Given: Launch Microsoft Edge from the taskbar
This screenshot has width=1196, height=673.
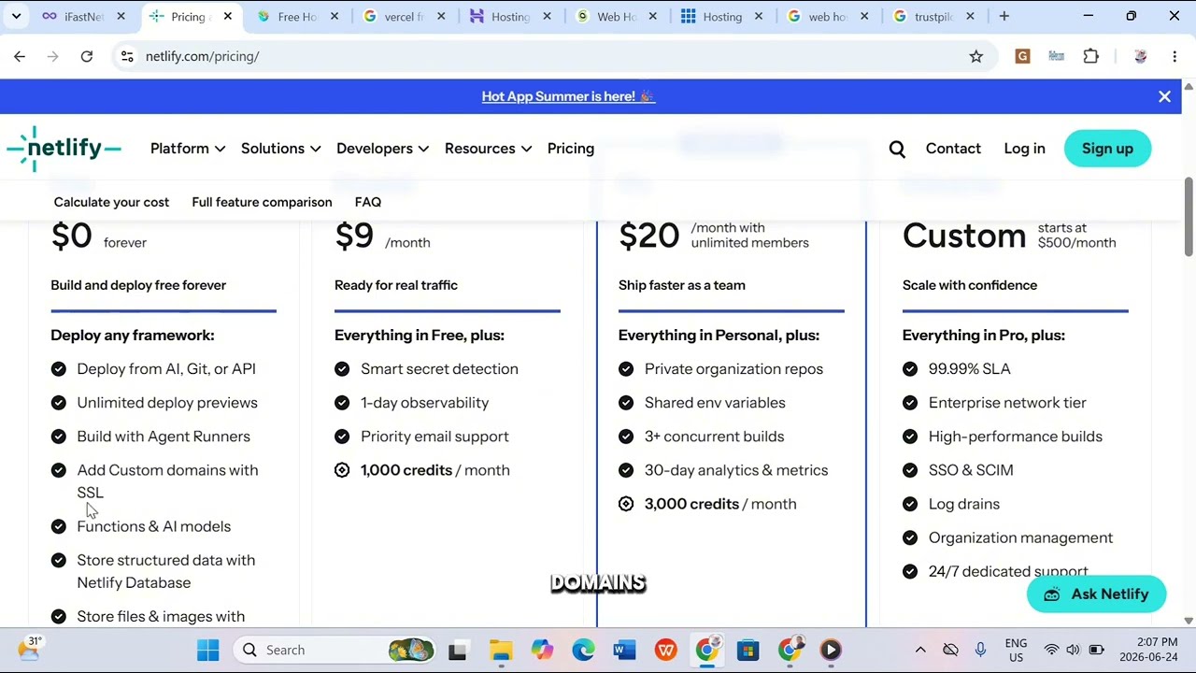Looking at the screenshot, I should [583, 650].
